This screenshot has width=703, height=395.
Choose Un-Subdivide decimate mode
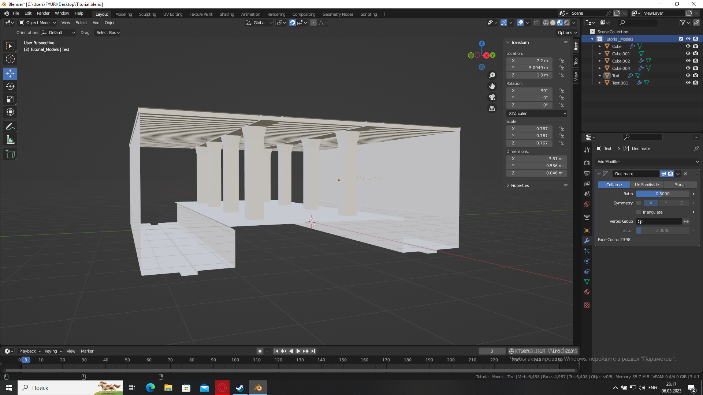click(647, 185)
